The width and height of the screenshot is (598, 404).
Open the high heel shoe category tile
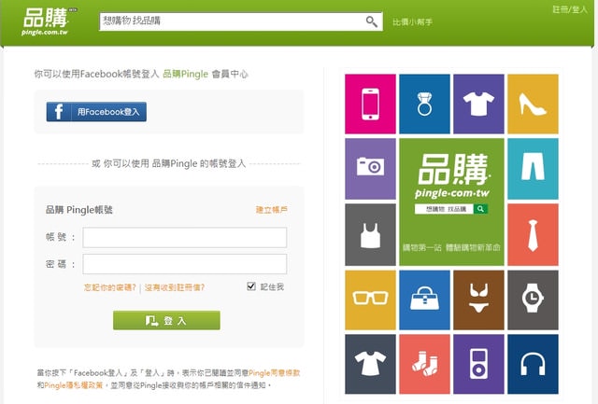pos(533,101)
